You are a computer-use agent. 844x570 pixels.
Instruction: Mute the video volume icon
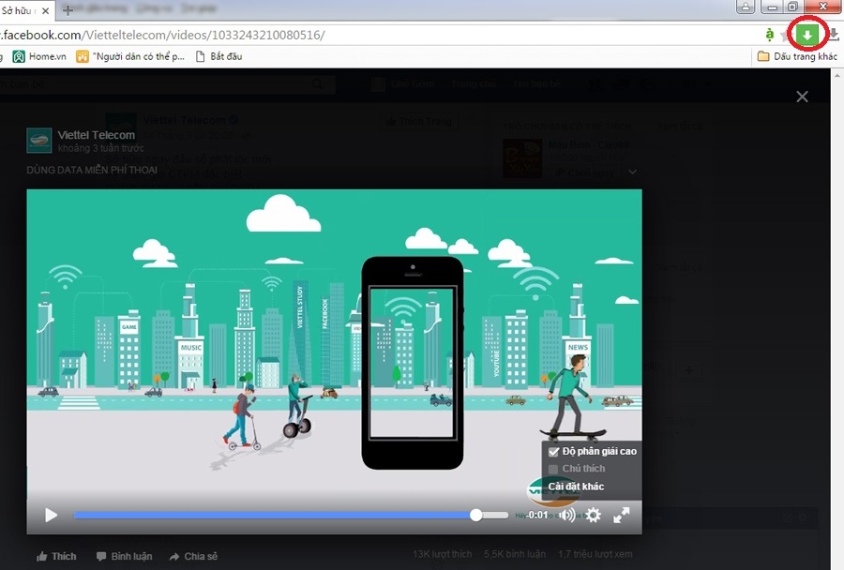566,515
